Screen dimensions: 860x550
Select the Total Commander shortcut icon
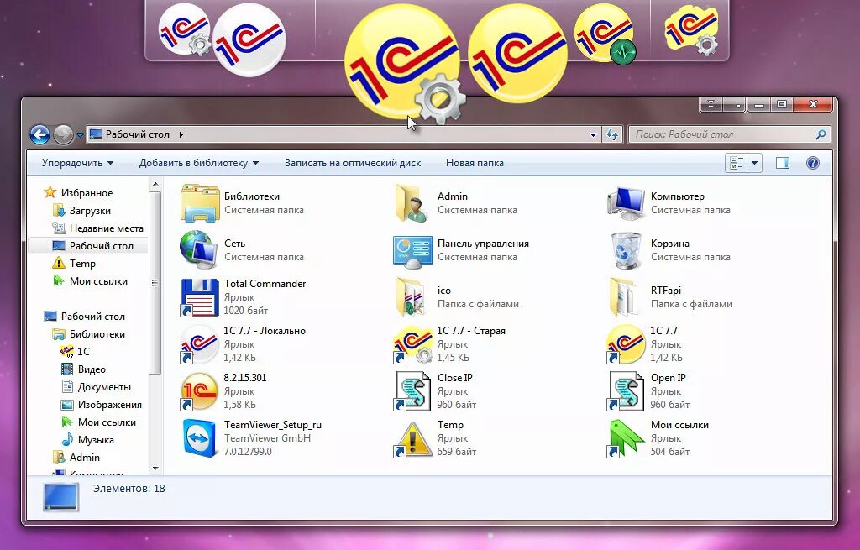pyautogui.click(x=200, y=297)
